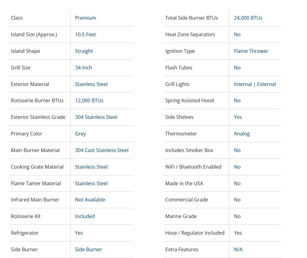
Task: Click the blue Side Burner value link
Action: pos(88,249)
